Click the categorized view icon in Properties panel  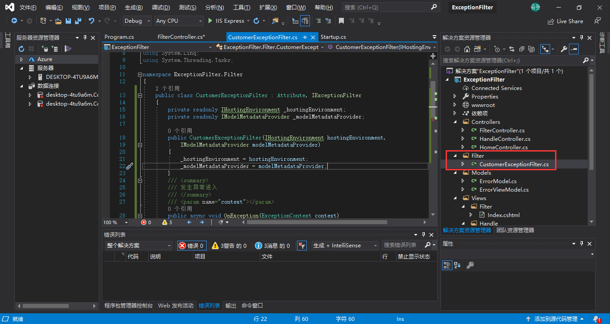[447, 265]
